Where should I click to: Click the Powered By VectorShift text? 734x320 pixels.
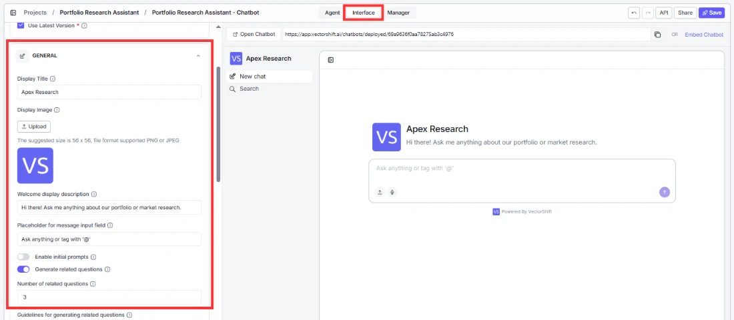click(526, 212)
